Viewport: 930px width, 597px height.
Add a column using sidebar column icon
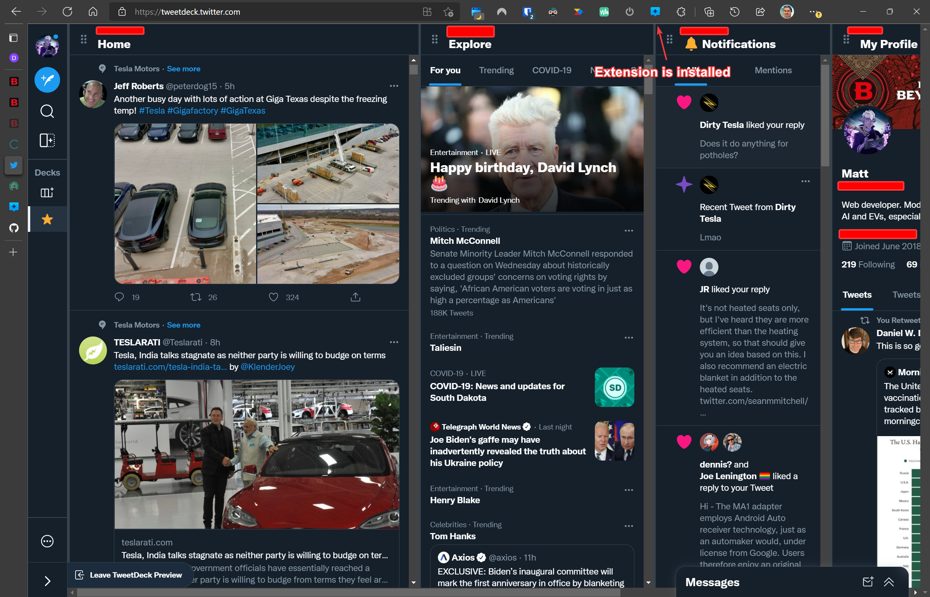[x=47, y=140]
